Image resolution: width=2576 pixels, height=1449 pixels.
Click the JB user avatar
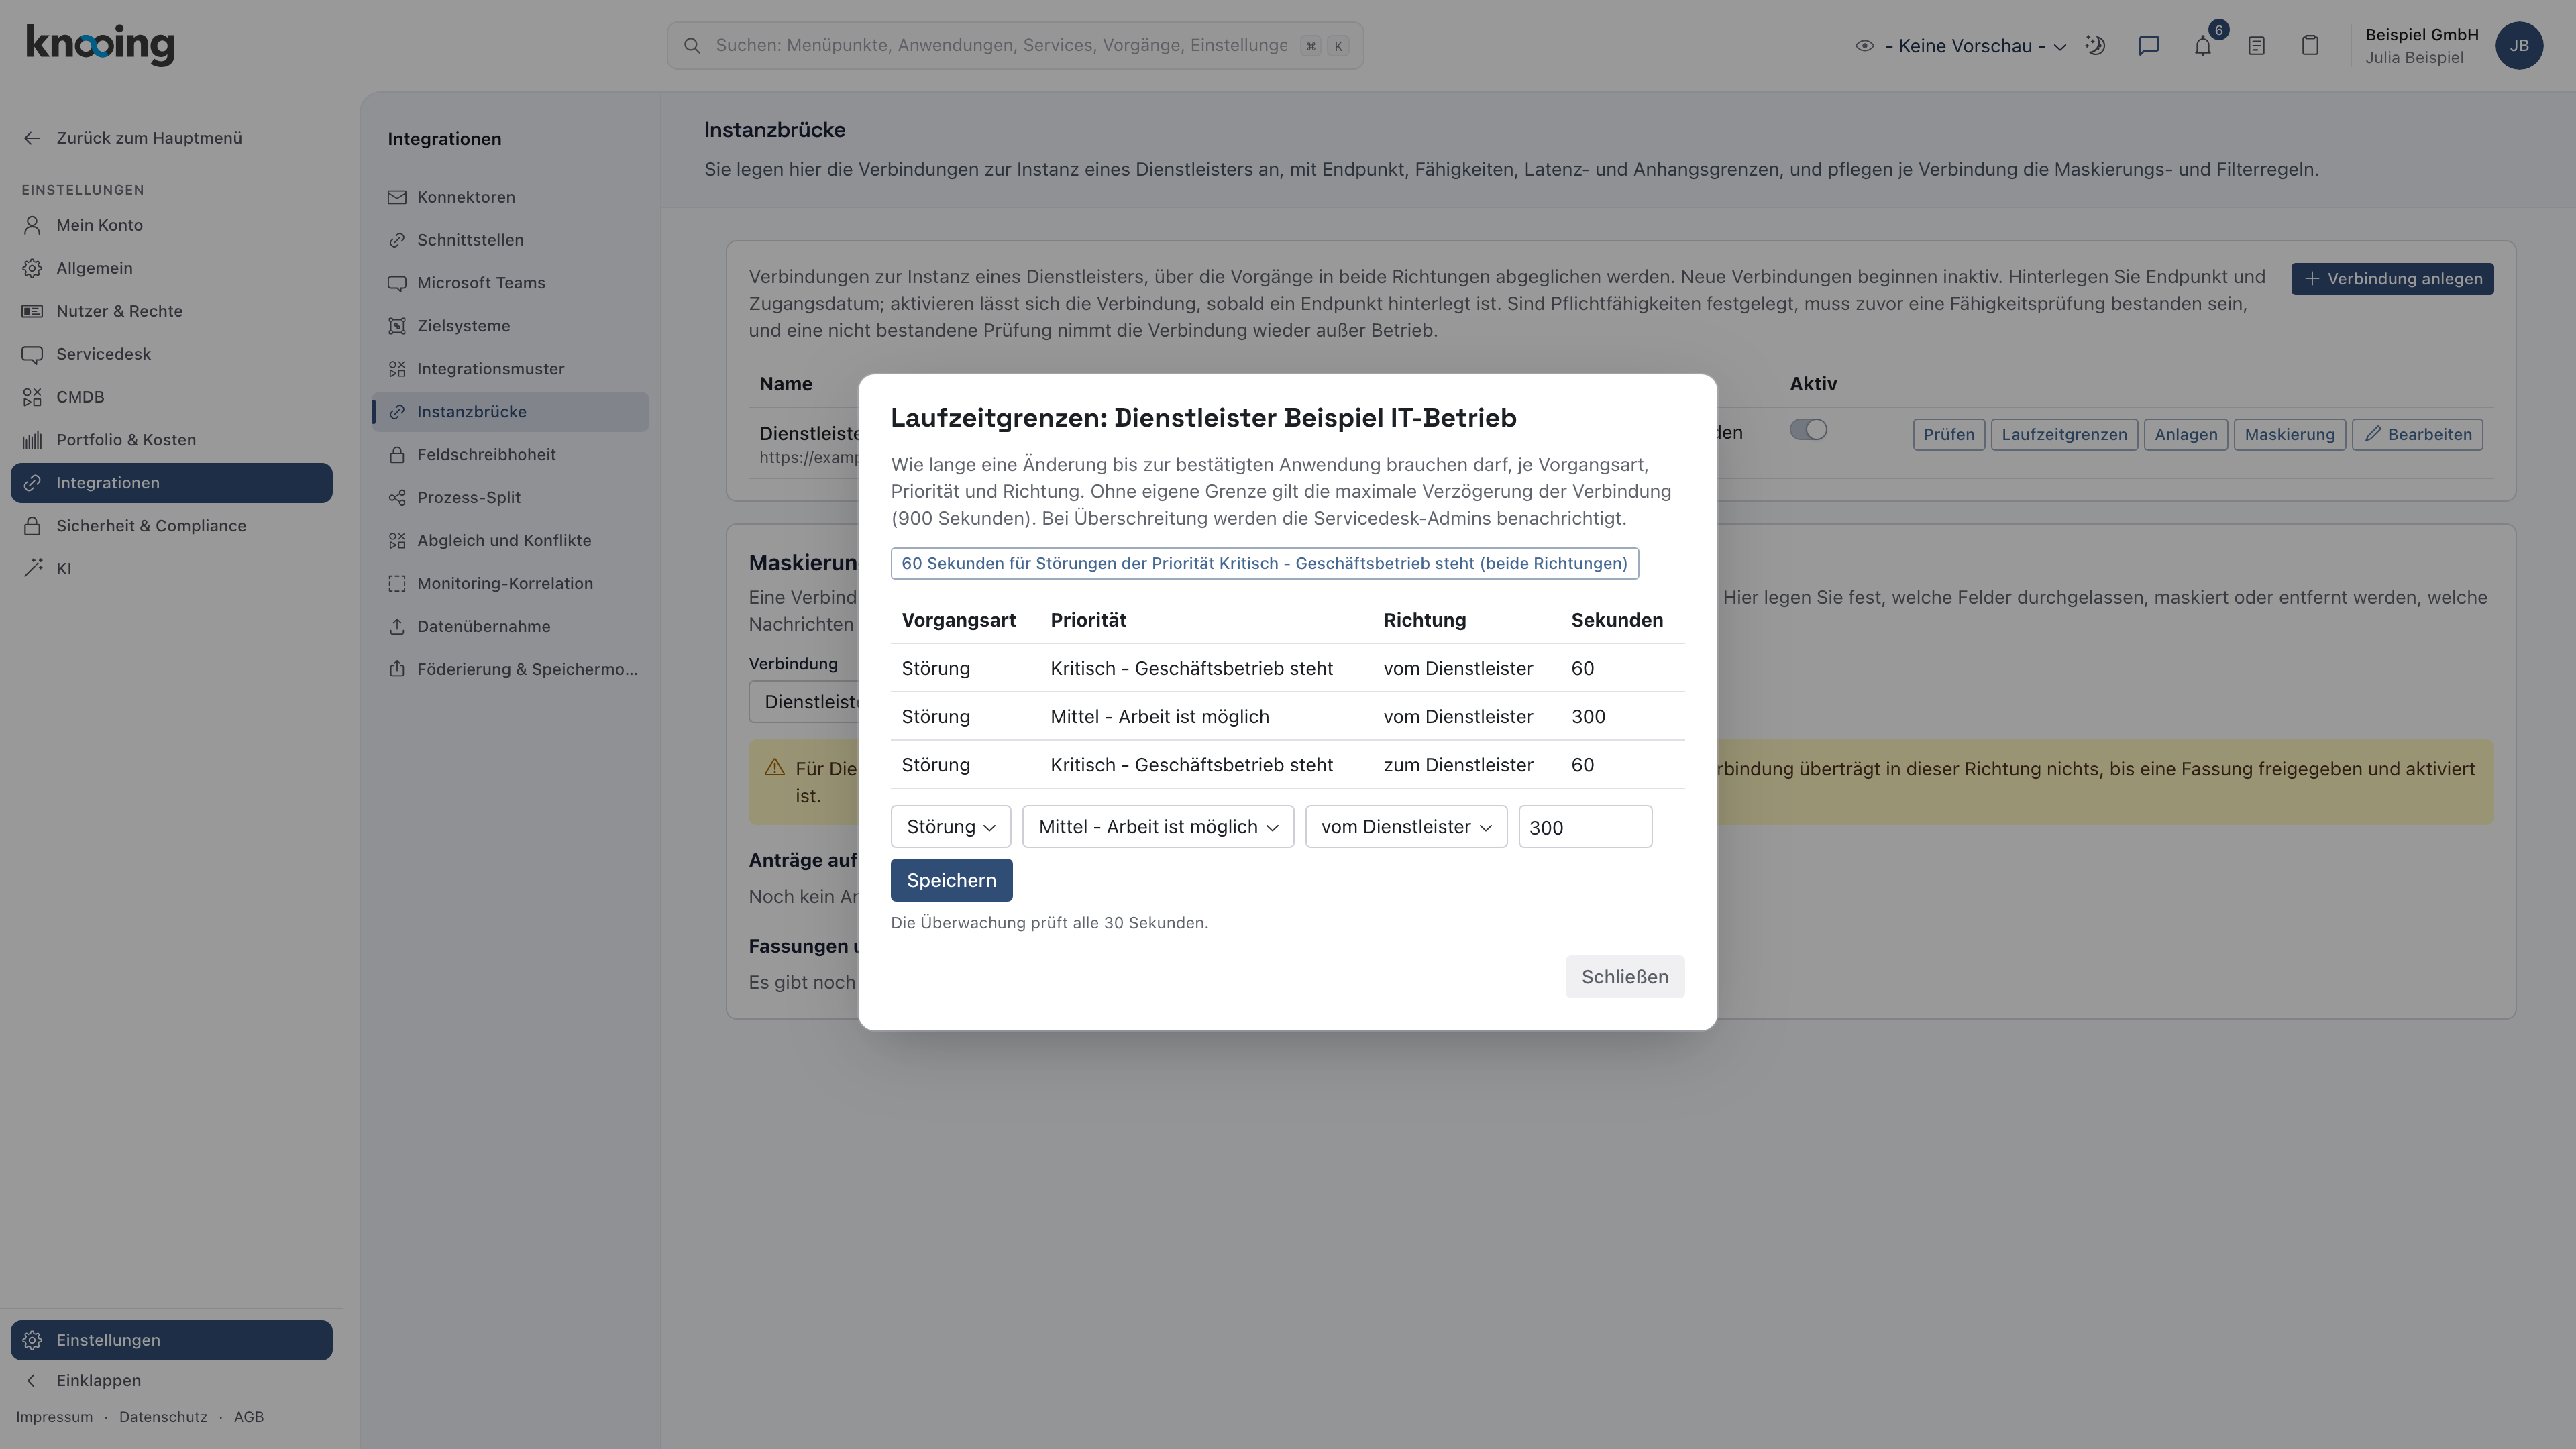tap(2519, 45)
